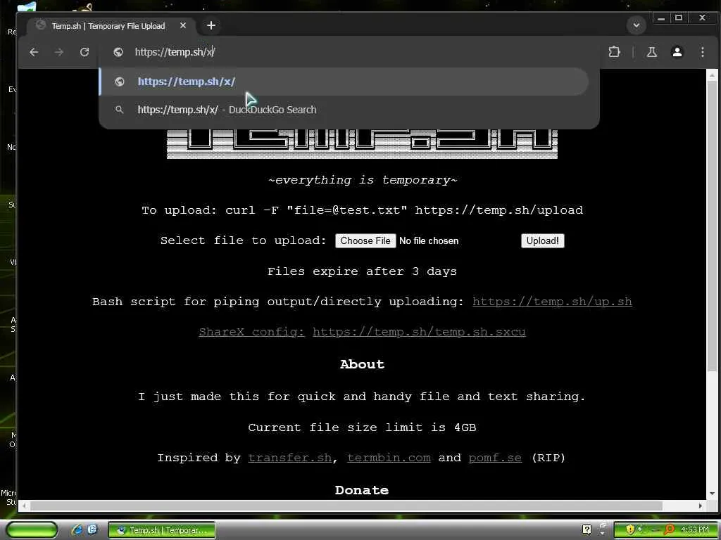
Task: Click the vertical scrollbar down arrow
Action: coord(713,494)
